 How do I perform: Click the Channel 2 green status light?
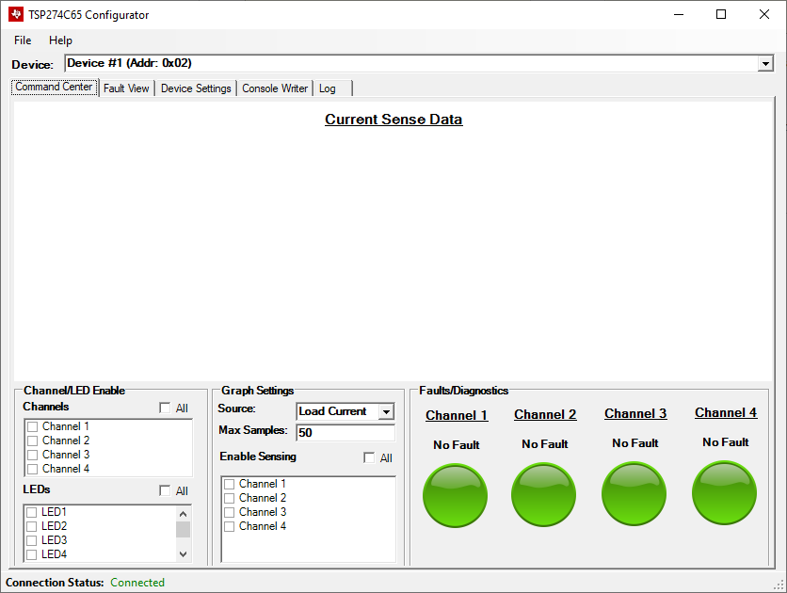(x=544, y=495)
